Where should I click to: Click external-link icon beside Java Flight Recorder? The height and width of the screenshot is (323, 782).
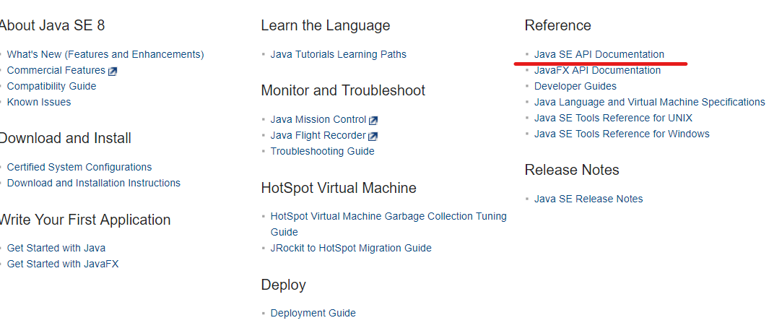click(x=373, y=137)
